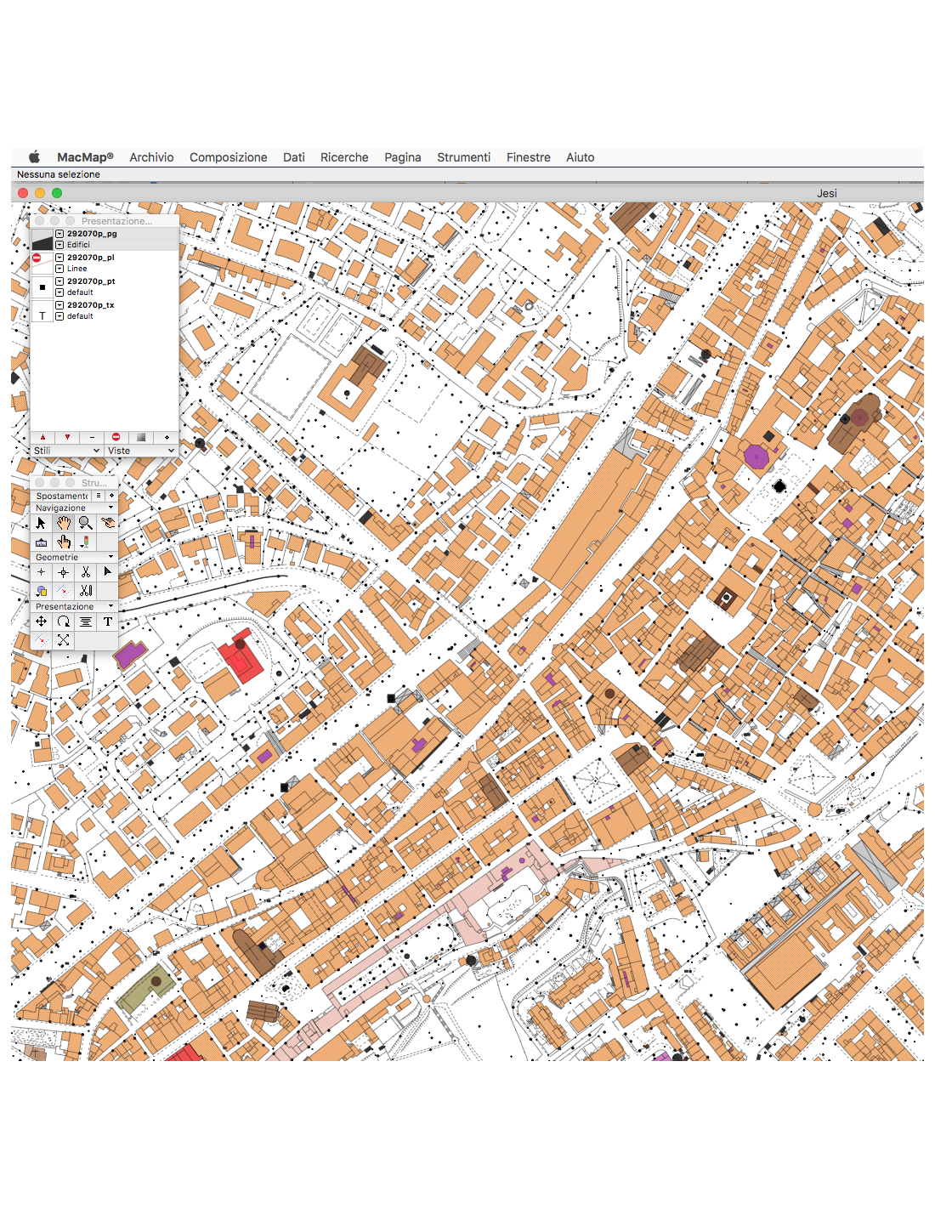Open the Composizione menu
935x1209 pixels.
coord(228,157)
